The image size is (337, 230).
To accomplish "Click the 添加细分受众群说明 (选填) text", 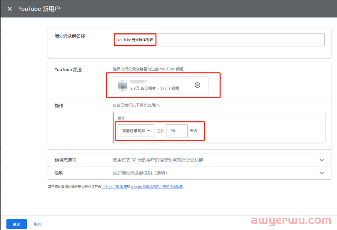I will pos(140,173).
